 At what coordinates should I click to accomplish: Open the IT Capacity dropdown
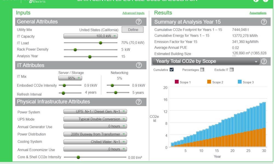click(90, 36)
